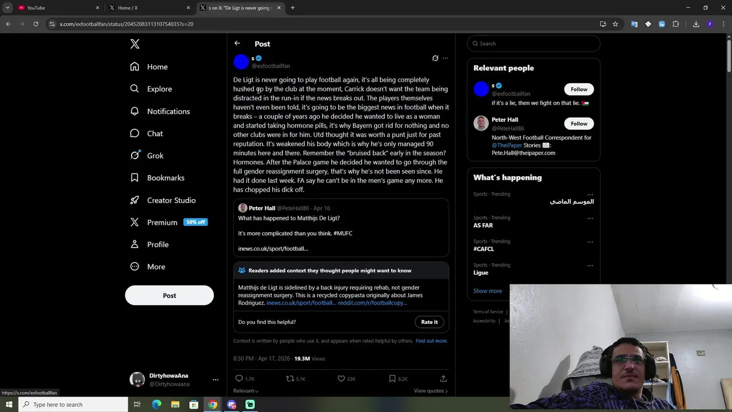The width and height of the screenshot is (732, 412).
Task: Open Bookmarks in the sidebar
Action: [157, 178]
